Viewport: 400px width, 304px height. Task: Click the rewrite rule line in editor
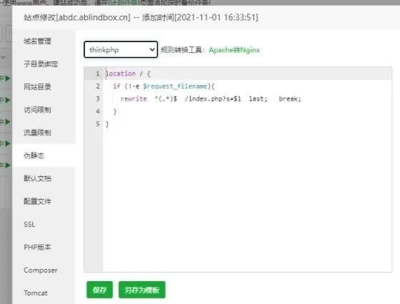pyautogui.click(x=211, y=99)
